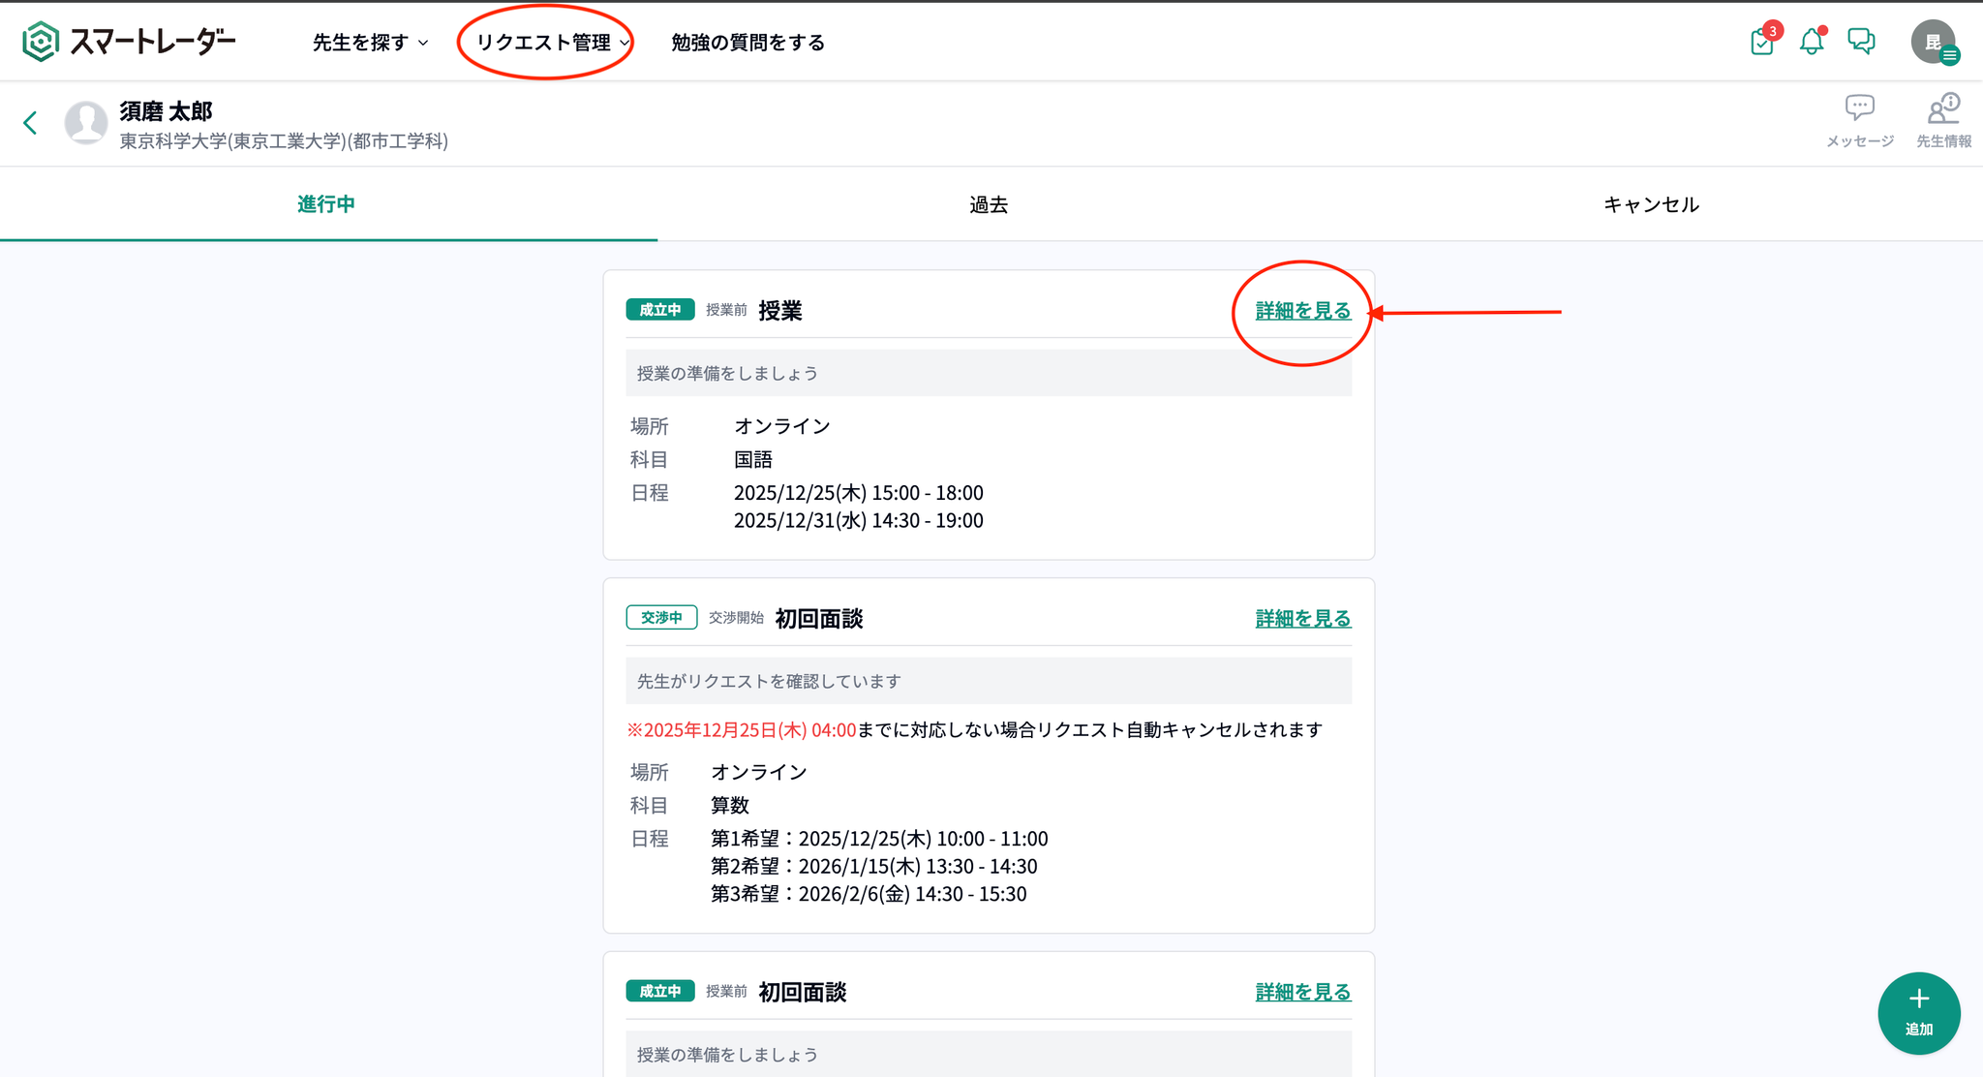Open the task checklist icon with badge 3
The image size is (1983, 1077).
click(1762, 42)
